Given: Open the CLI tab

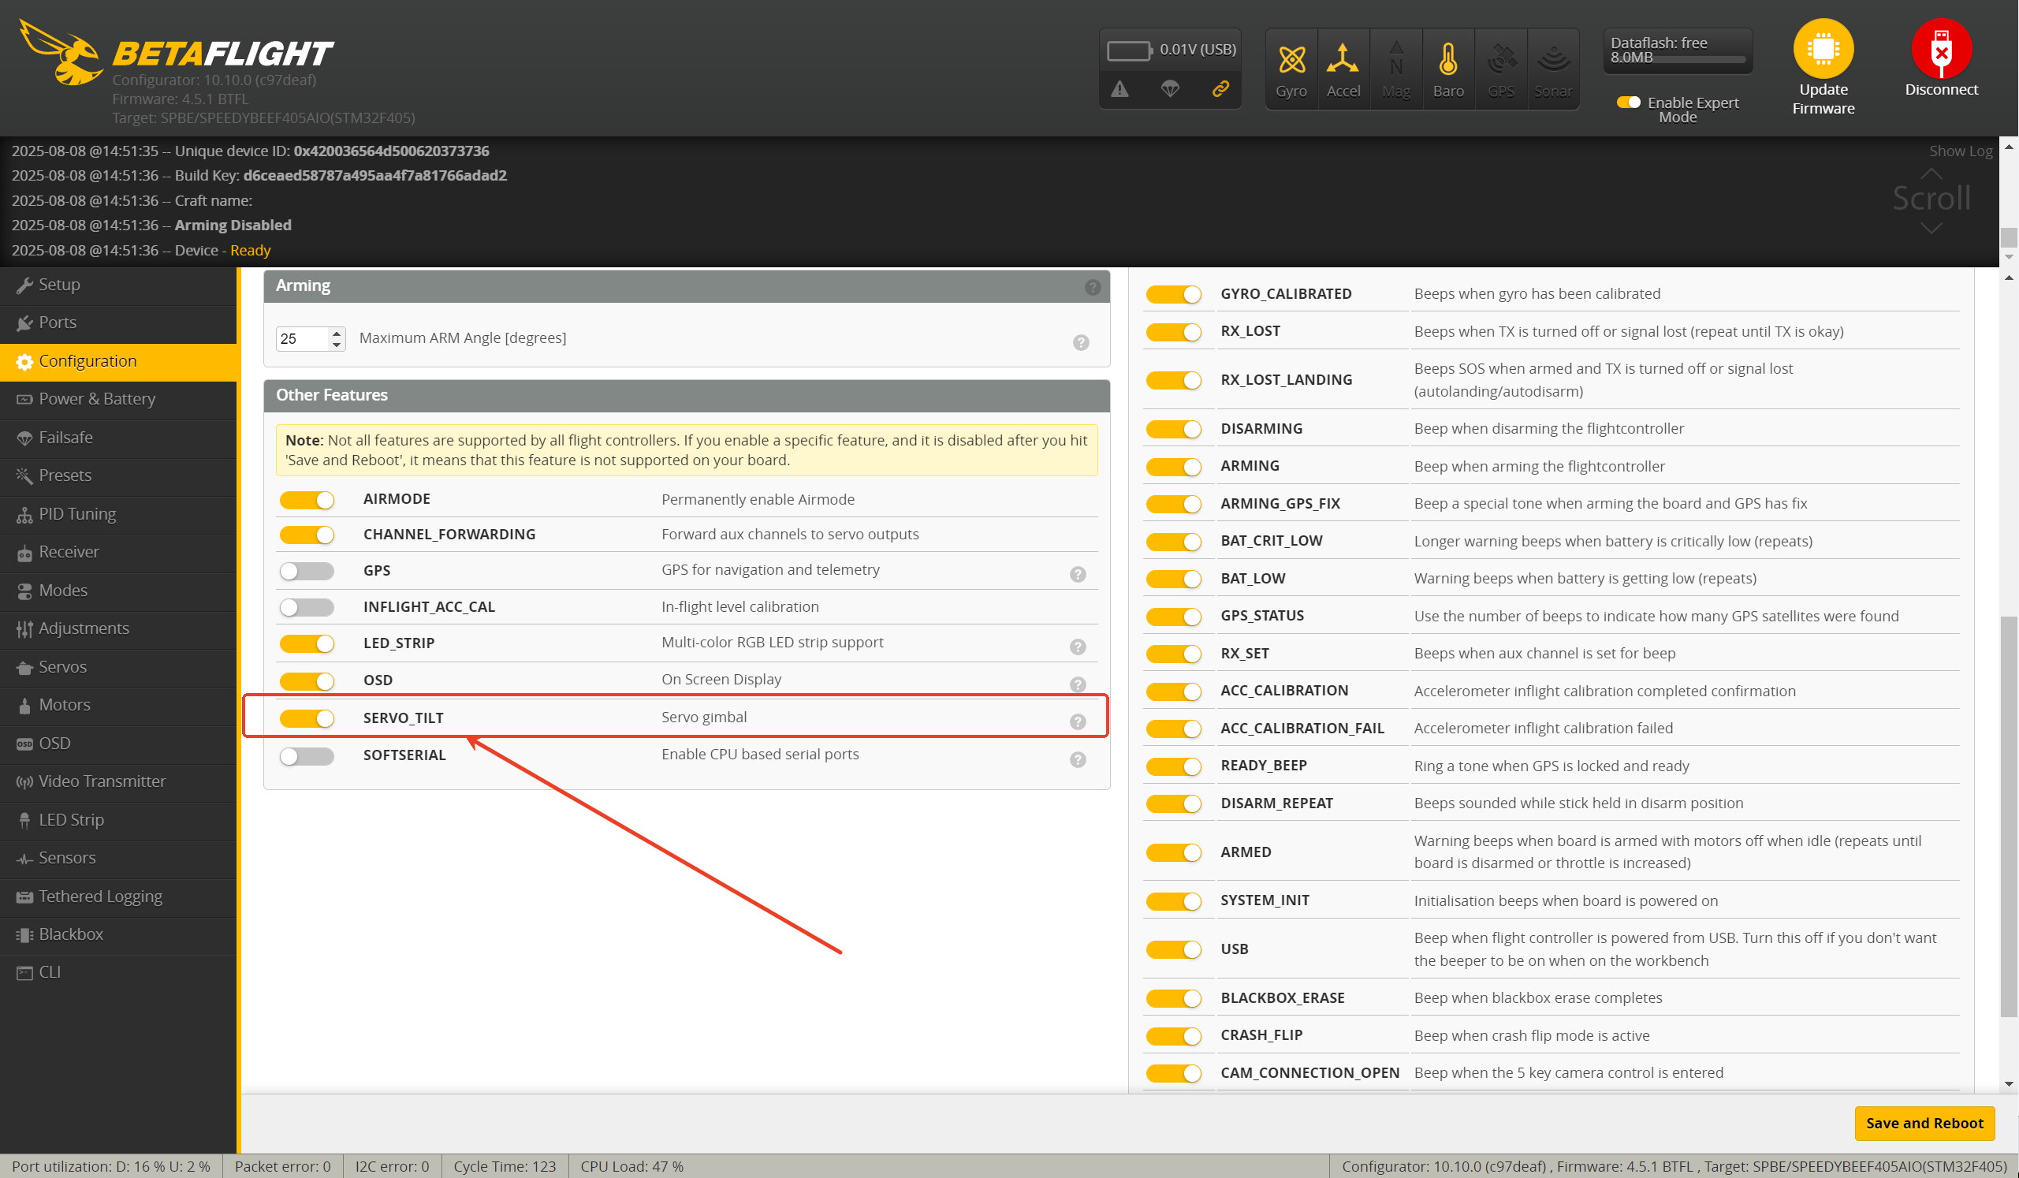Looking at the screenshot, I should (x=118, y=973).
